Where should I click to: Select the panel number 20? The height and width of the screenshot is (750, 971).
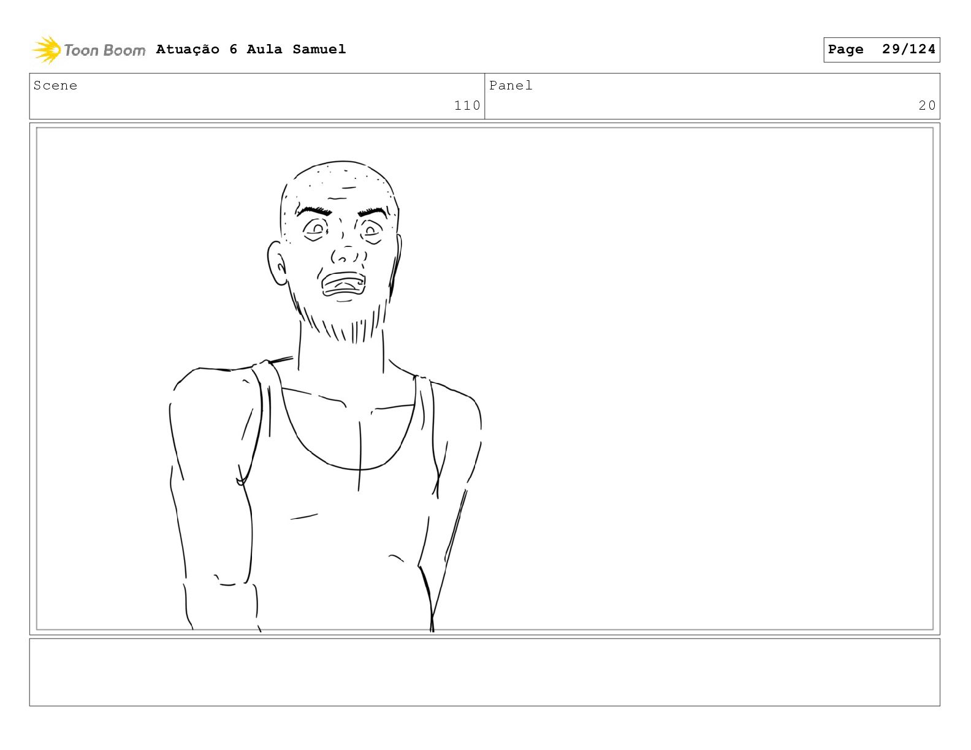tap(927, 105)
